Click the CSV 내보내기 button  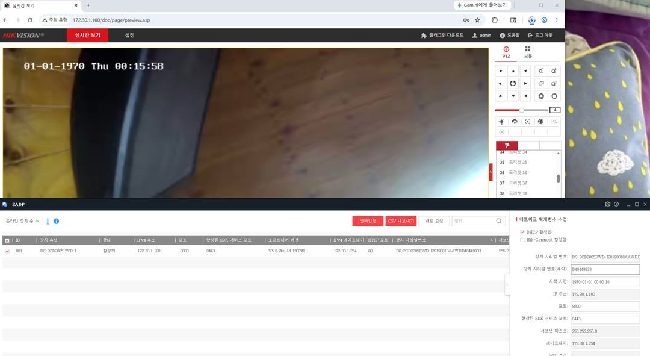click(x=401, y=221)
